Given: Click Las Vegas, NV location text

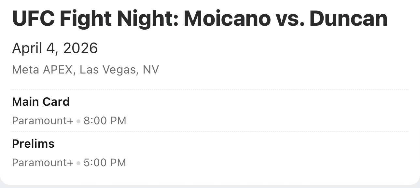Looking at the screenshot, I should (119, 70).
